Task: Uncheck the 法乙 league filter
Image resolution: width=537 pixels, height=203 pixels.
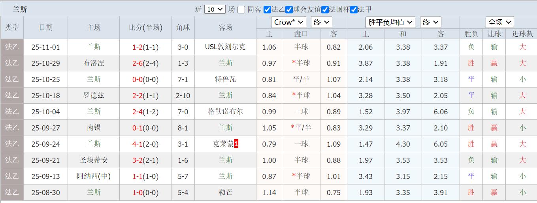Action: 267,9
